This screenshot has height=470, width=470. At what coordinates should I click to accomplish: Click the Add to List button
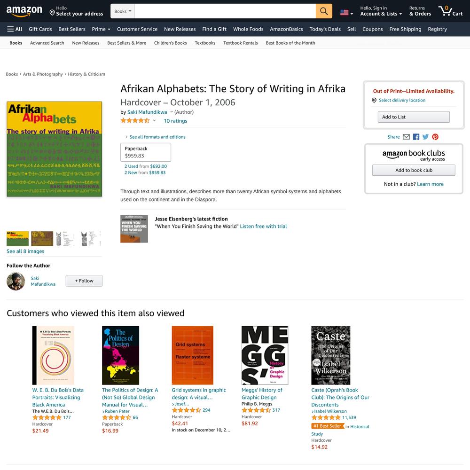[414, 117]
